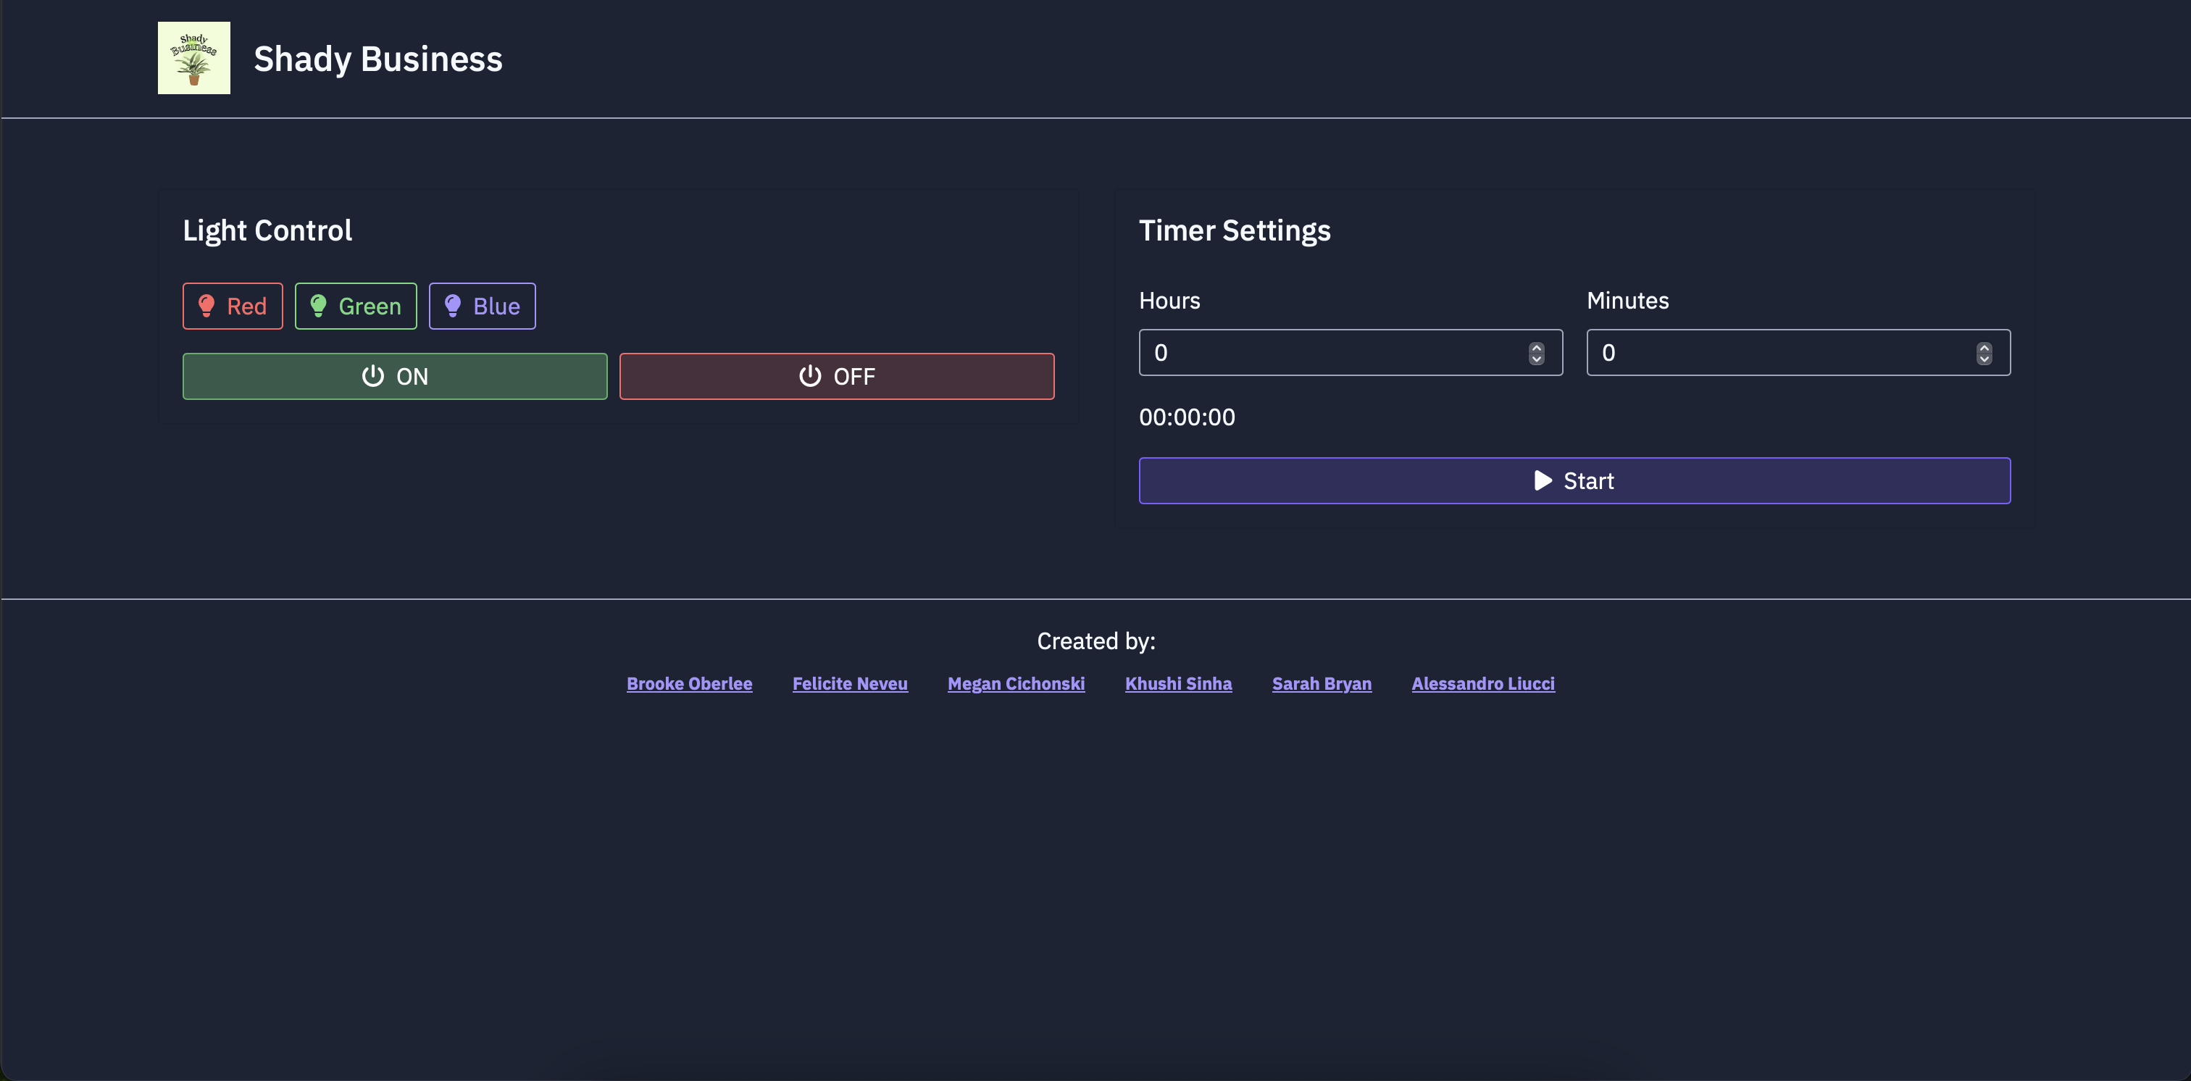Click the green bulb icon on the Green button
The width and height of the screenshot is (2191, 1081).
coord(319,305)
